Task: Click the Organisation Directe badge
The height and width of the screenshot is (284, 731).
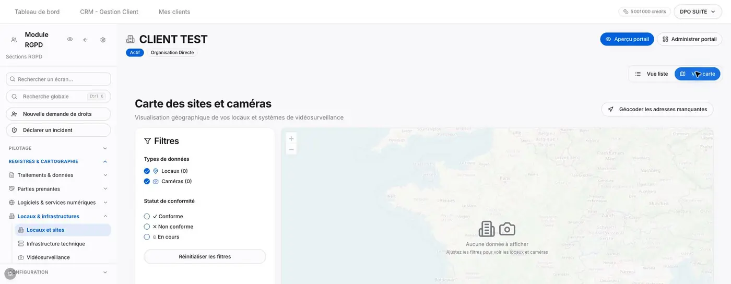Action: click(x=172, y=53)
